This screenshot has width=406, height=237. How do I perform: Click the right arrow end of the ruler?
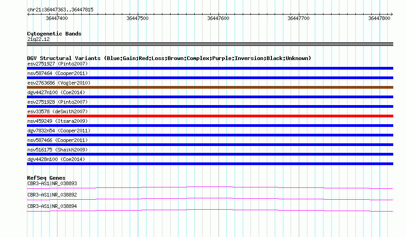point(392,15)
